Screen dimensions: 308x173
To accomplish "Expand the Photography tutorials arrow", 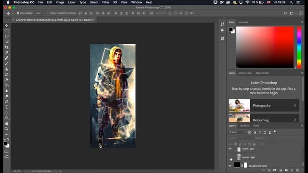I will pos(295,105).
